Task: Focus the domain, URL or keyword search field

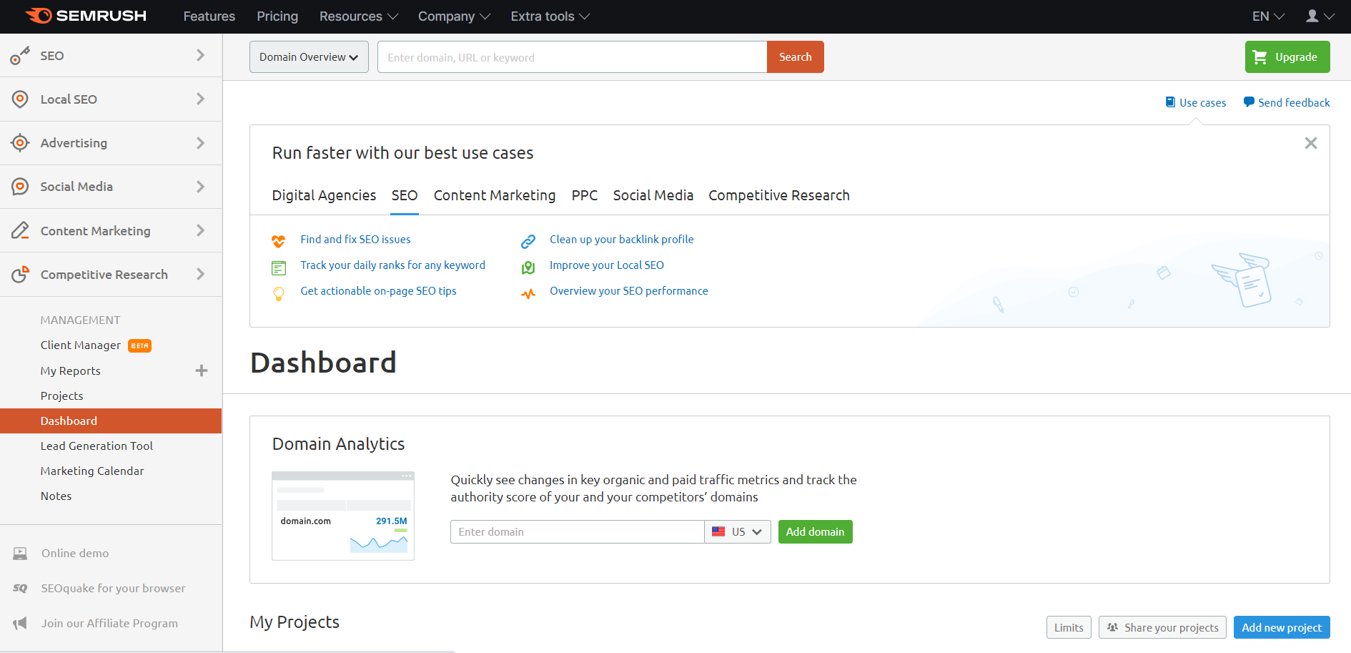Action: [572, 57]
